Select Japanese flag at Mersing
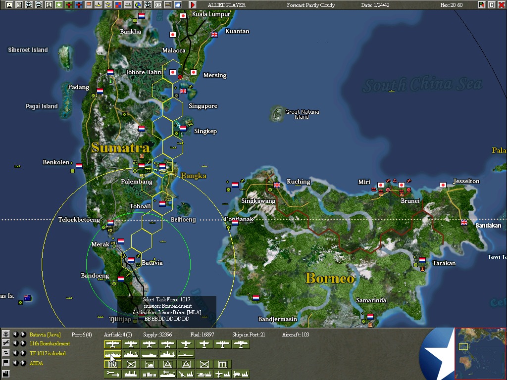Viewport: 507px width, 380px height. pyautogui.click(x=194, y=72)
